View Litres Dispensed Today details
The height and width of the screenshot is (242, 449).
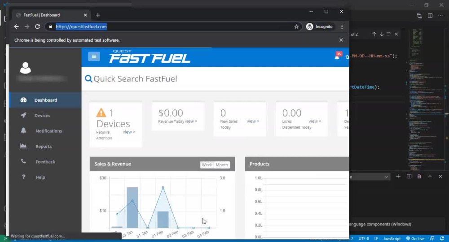[x=315, y=121]
